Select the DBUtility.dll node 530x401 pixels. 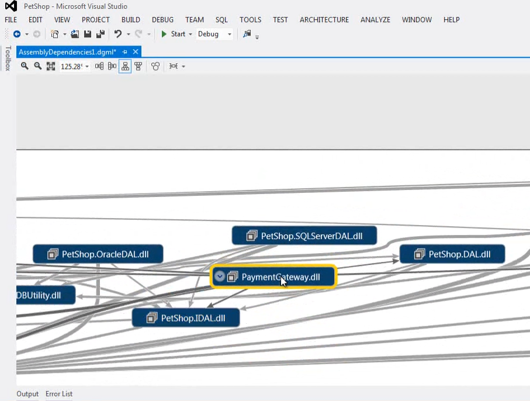pyautogui.click(x=46, y=295)
